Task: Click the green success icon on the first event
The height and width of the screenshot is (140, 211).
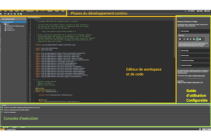Action: [x=2, y=107]
